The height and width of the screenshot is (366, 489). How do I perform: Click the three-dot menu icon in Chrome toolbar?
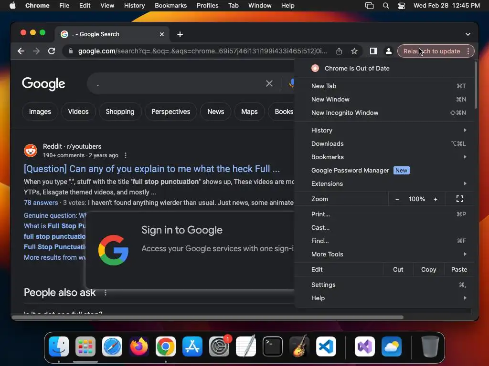468,51
